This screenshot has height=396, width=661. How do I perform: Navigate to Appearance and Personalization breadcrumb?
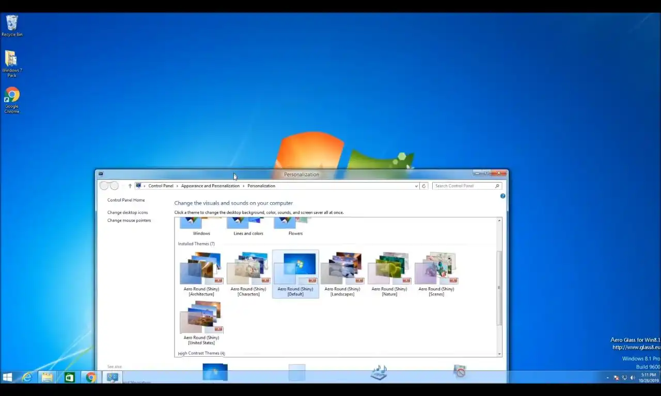click(x=210, y=186)
